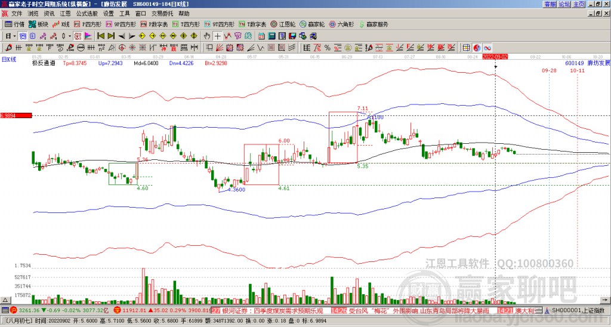This screenshot has width=611, height=327.
Task: Jump to first bar icon
Action: point(101,36)
